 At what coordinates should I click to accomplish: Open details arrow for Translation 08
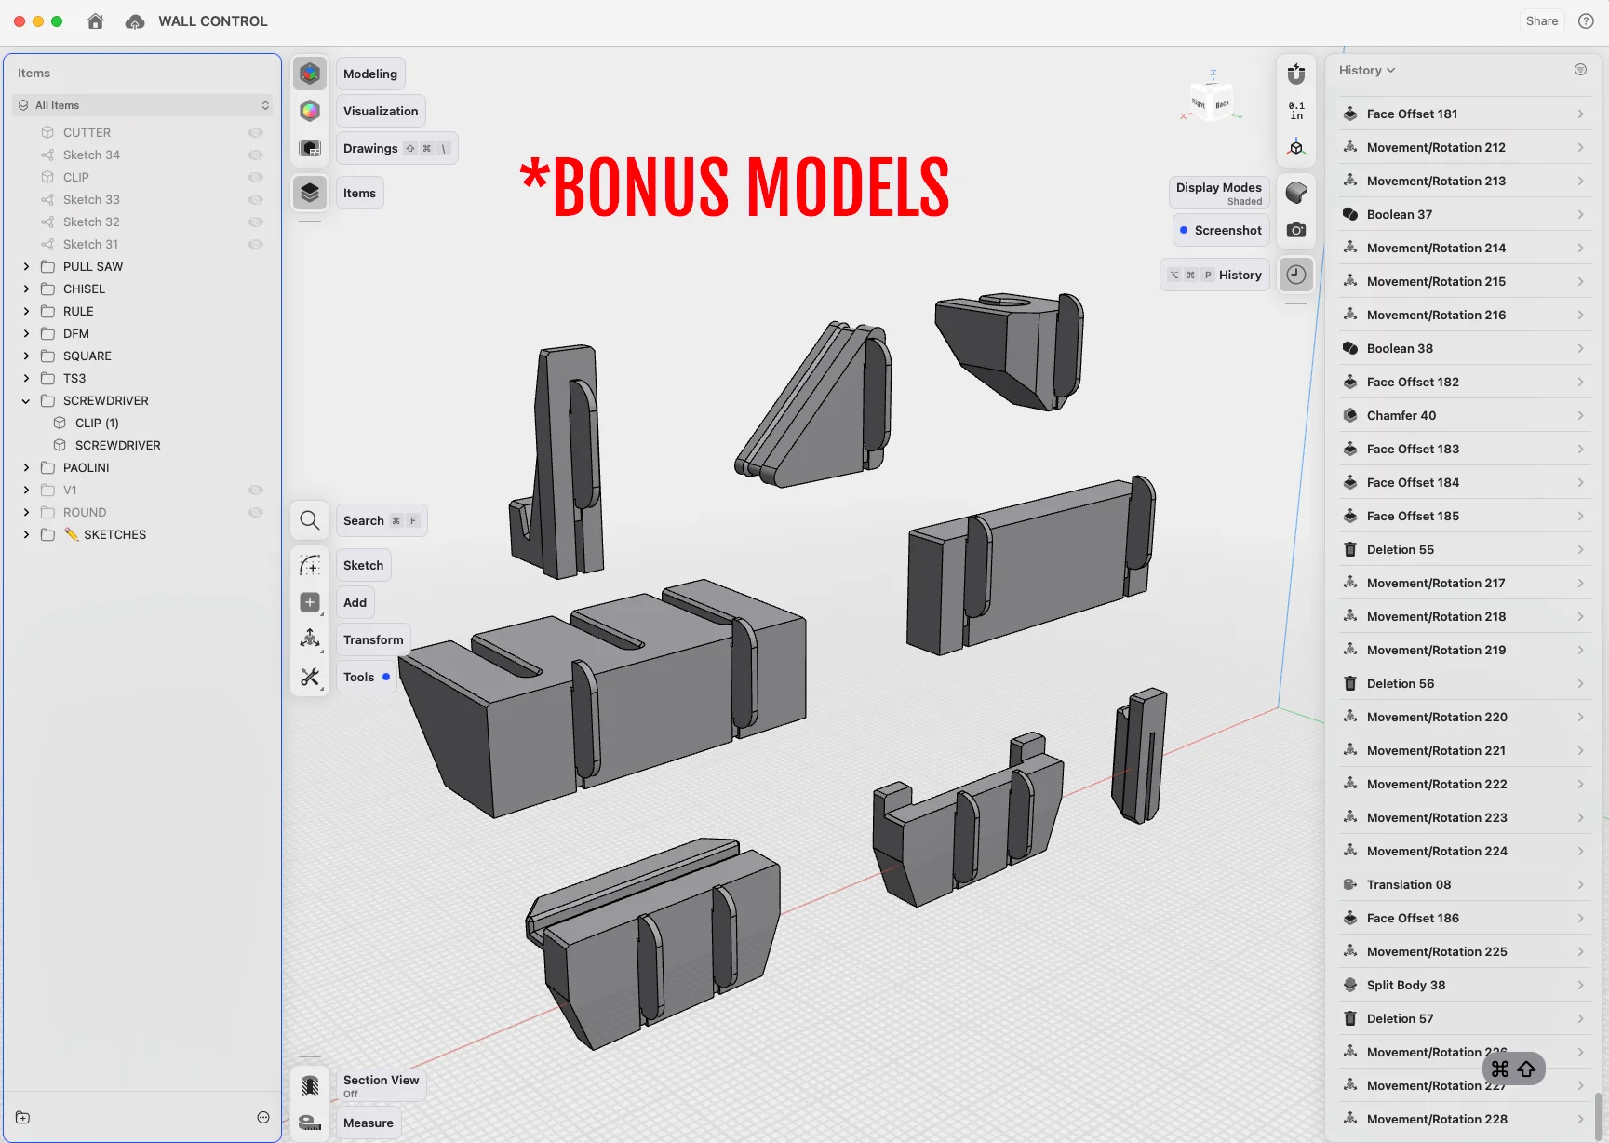tap(1580, 884)
